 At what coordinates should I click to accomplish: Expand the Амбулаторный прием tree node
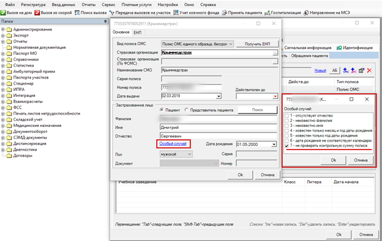3,71
